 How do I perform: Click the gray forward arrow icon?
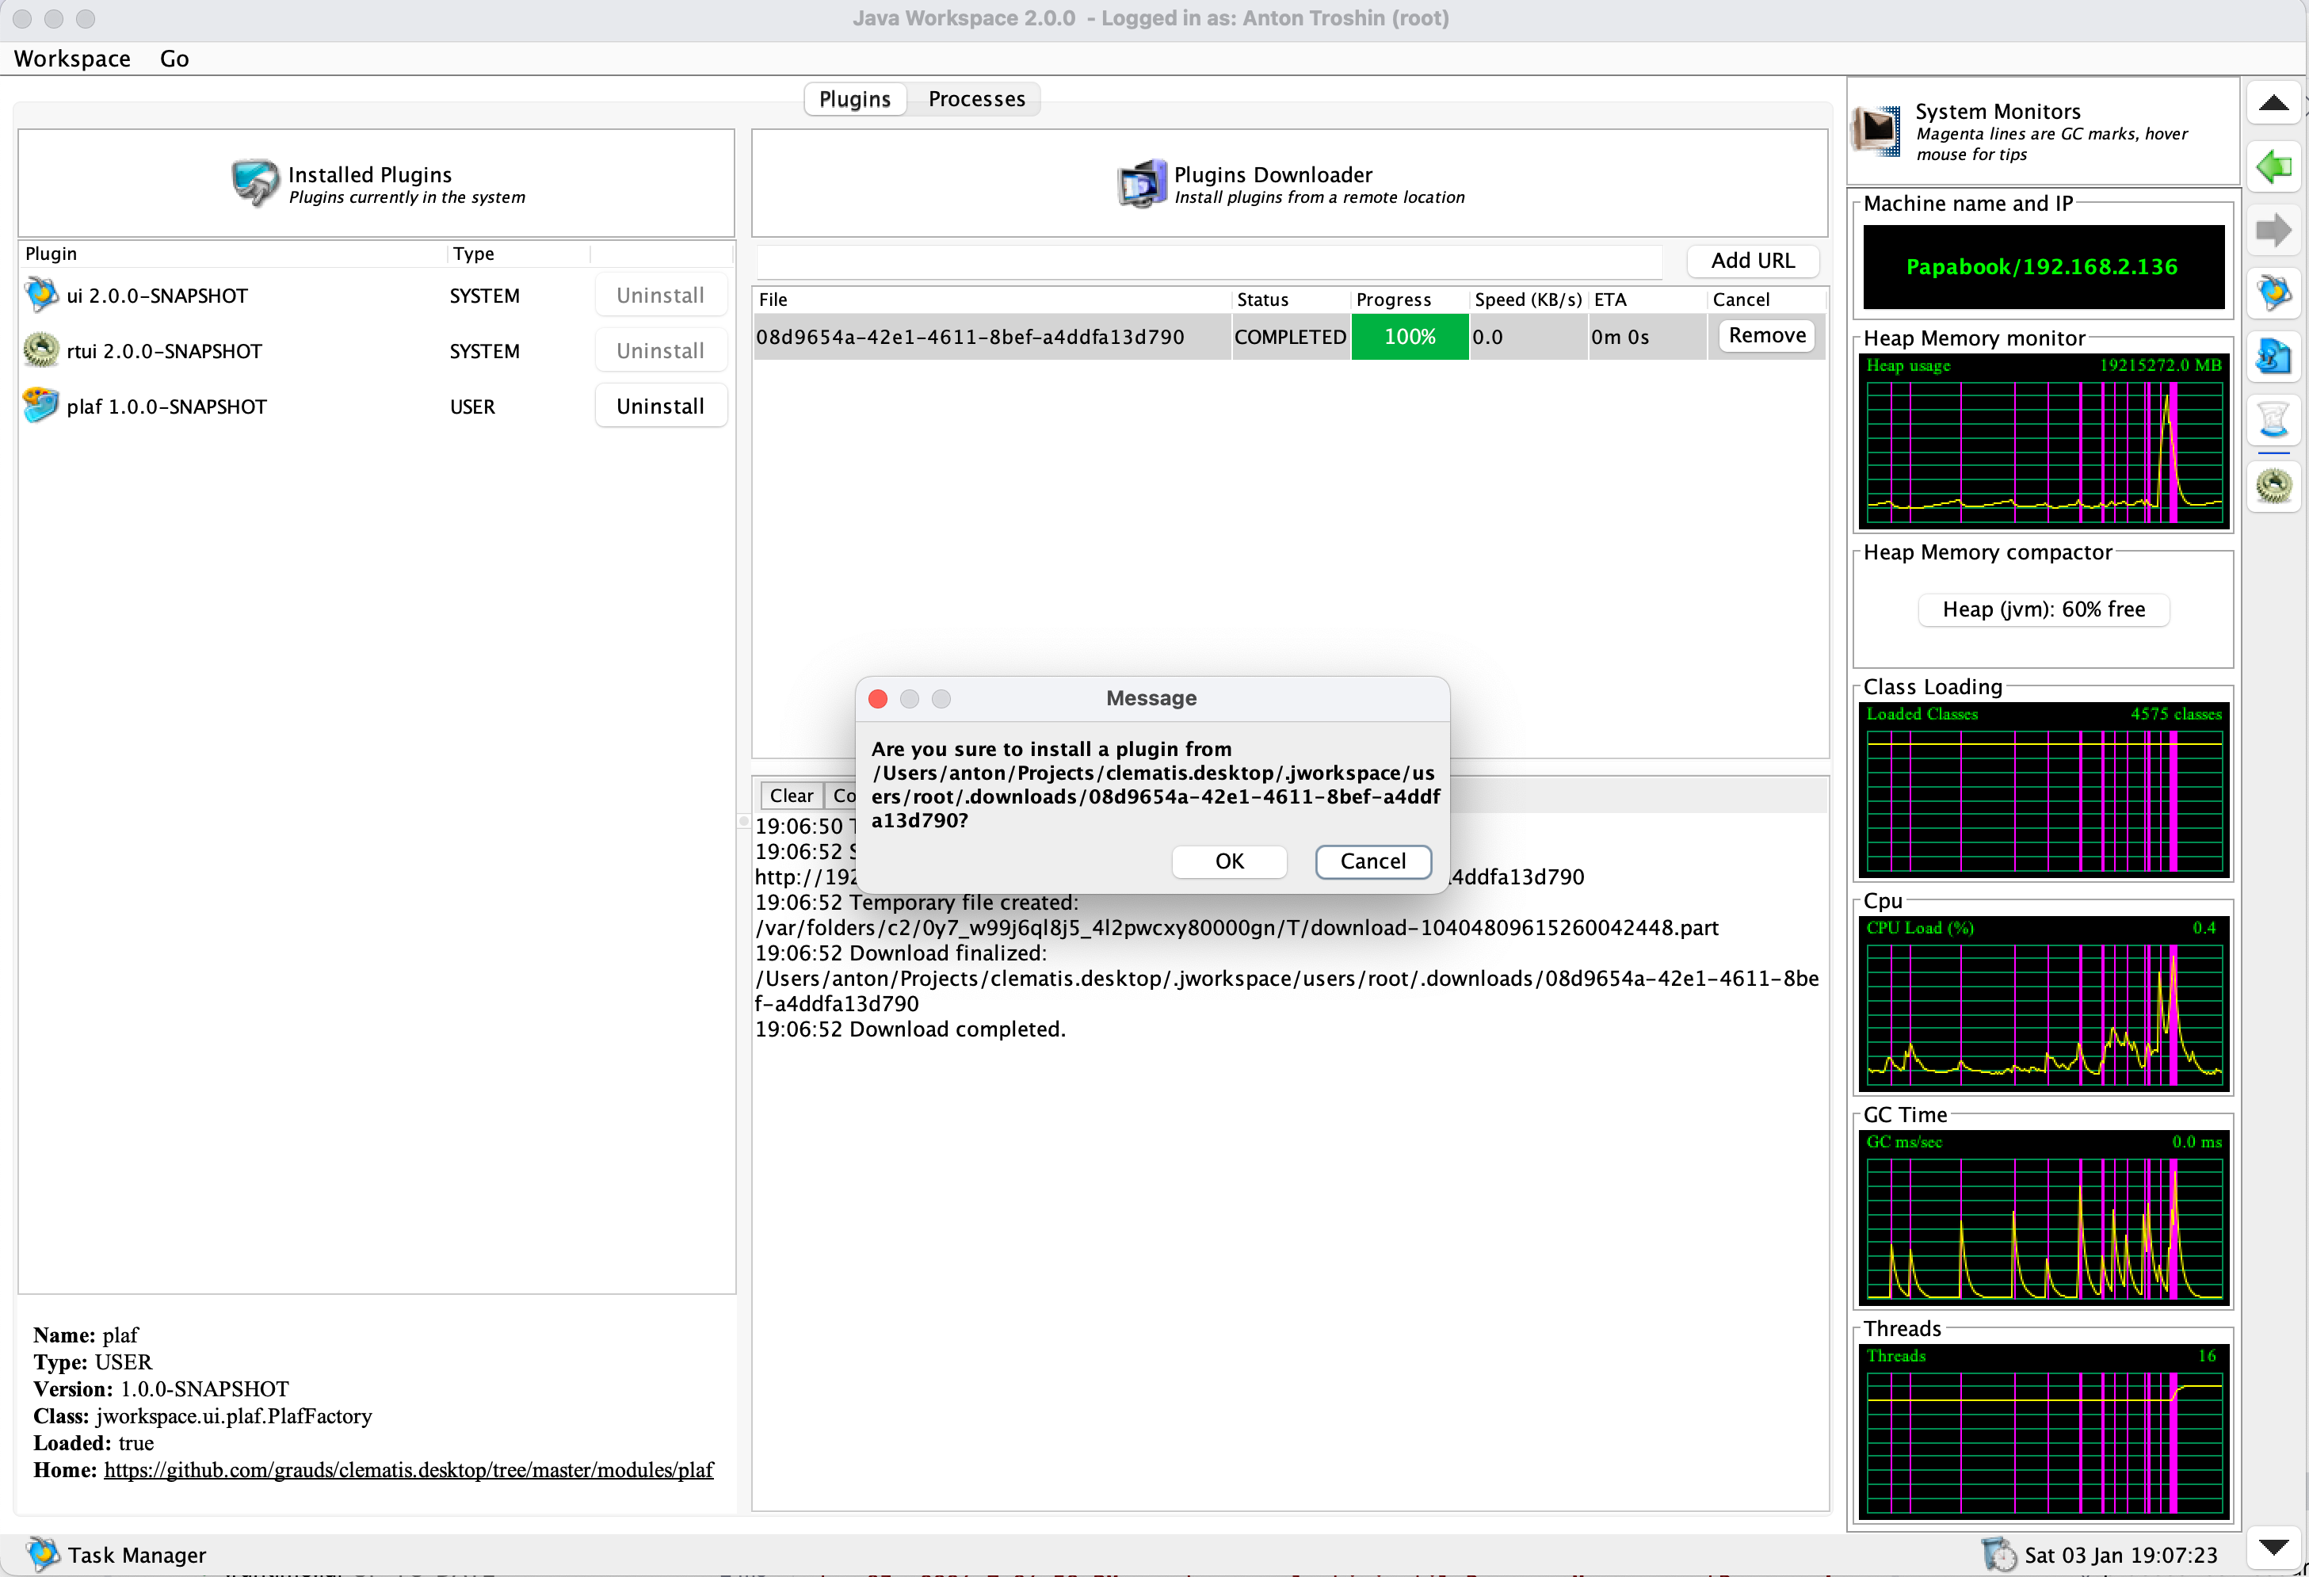2273,231
